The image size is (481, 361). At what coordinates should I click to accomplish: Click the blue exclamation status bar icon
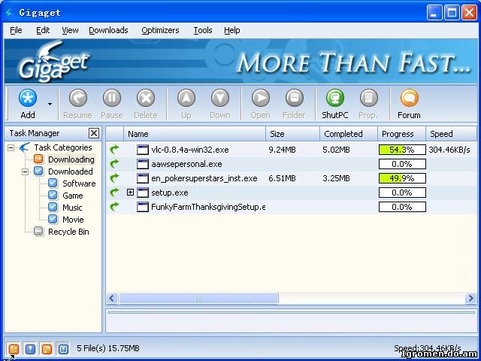30,349
